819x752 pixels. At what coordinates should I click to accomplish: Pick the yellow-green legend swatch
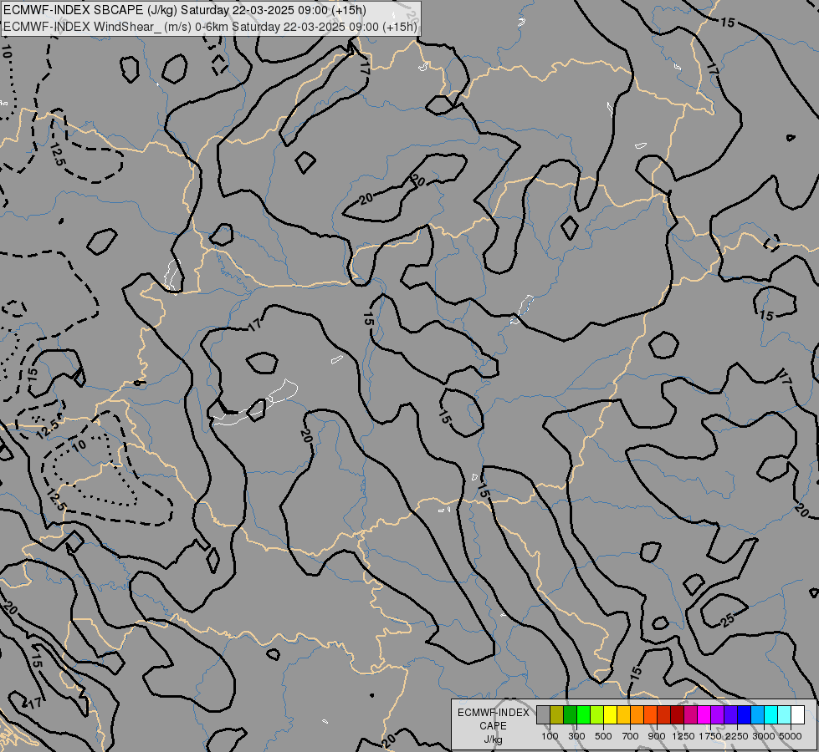tap(597, 714)
